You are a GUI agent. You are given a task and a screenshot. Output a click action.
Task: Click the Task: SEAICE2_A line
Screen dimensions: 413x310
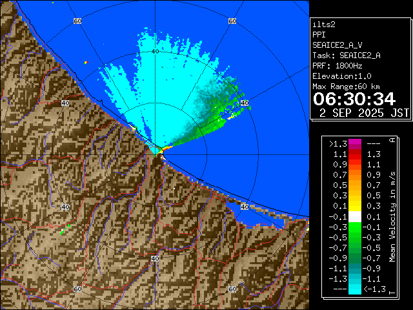point(346,55)
